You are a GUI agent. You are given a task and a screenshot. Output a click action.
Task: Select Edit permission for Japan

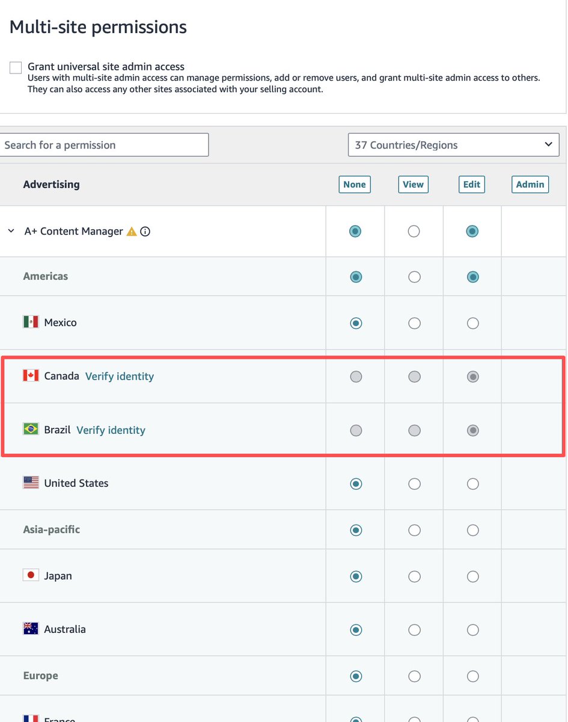pos(472,576)
